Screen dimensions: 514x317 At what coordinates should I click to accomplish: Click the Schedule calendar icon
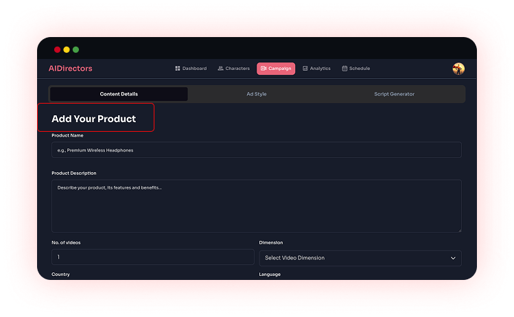[344, 69]
